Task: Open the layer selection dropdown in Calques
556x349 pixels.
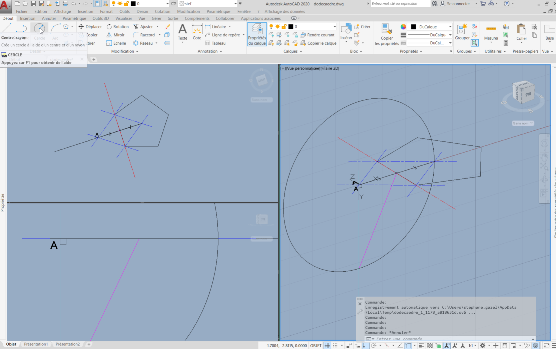Action: pos(335,27)
